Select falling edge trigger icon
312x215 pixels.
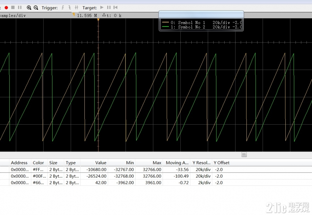coord(70,7)
